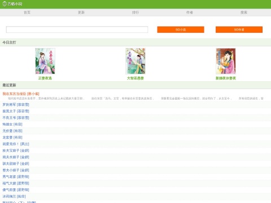Open the 排行 ranking tab
This screenshot has width=271, height=203.
point(135,12)
